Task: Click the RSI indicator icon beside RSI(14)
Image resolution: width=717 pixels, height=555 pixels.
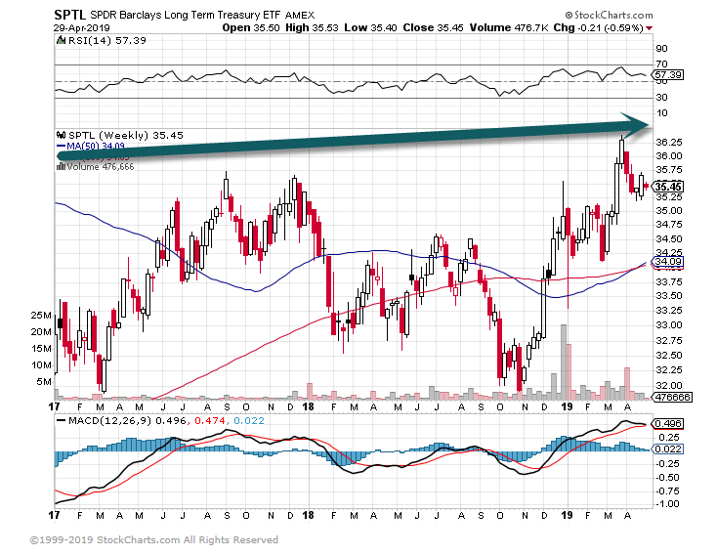Action: 61,40
